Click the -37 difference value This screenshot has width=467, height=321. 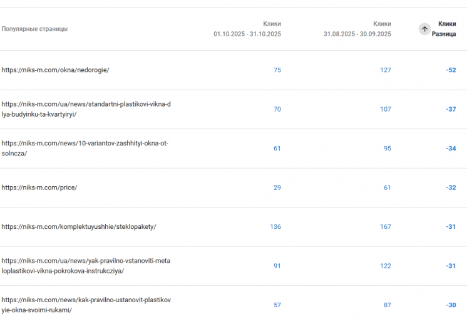coord(451,109)
